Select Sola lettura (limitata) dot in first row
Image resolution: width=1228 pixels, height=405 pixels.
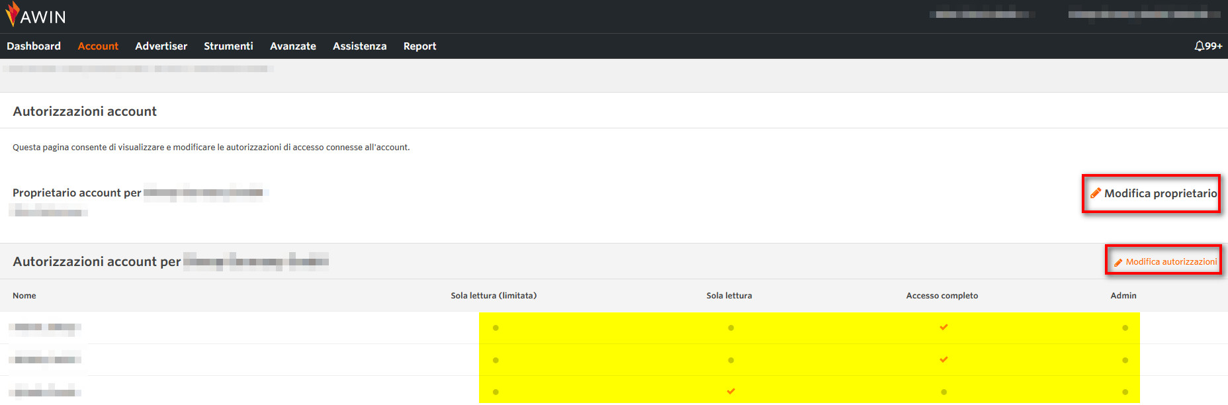click(496, 328)
